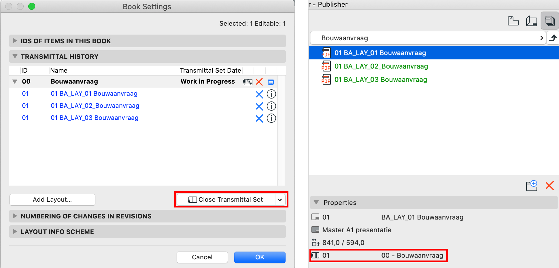
Task: Delete the 00 Bouwaanvraag transmittal set
Action: [x=259, y=82]
